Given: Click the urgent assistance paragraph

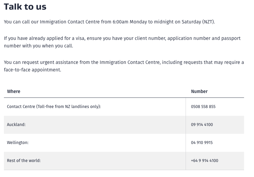Looking at the screenshot, I should [124, 66].
